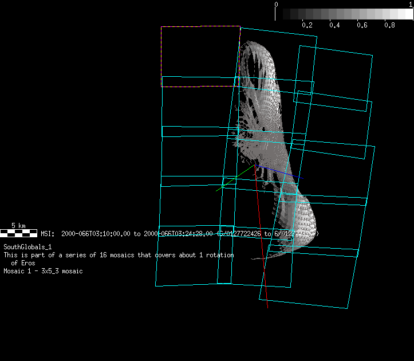This screenshot has width=414, height=361.
Task: Click the "Mosaic 1 - 3x5_3 mosaic" label
Action: (43, 271)
